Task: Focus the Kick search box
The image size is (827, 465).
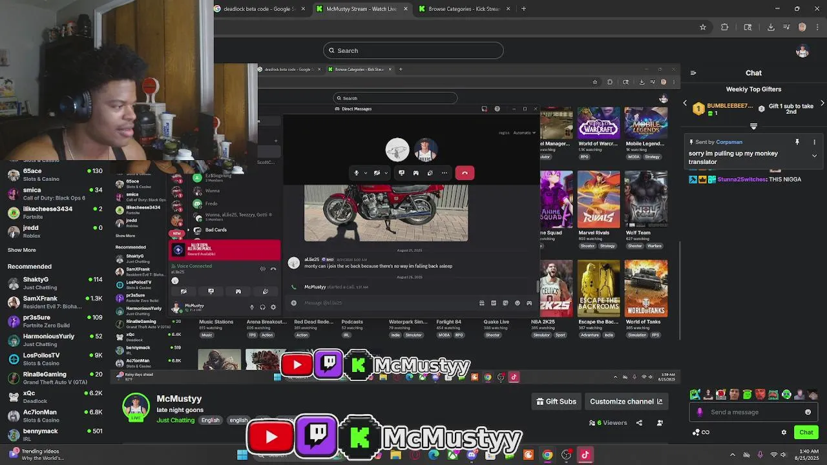Action: [413, 50]
